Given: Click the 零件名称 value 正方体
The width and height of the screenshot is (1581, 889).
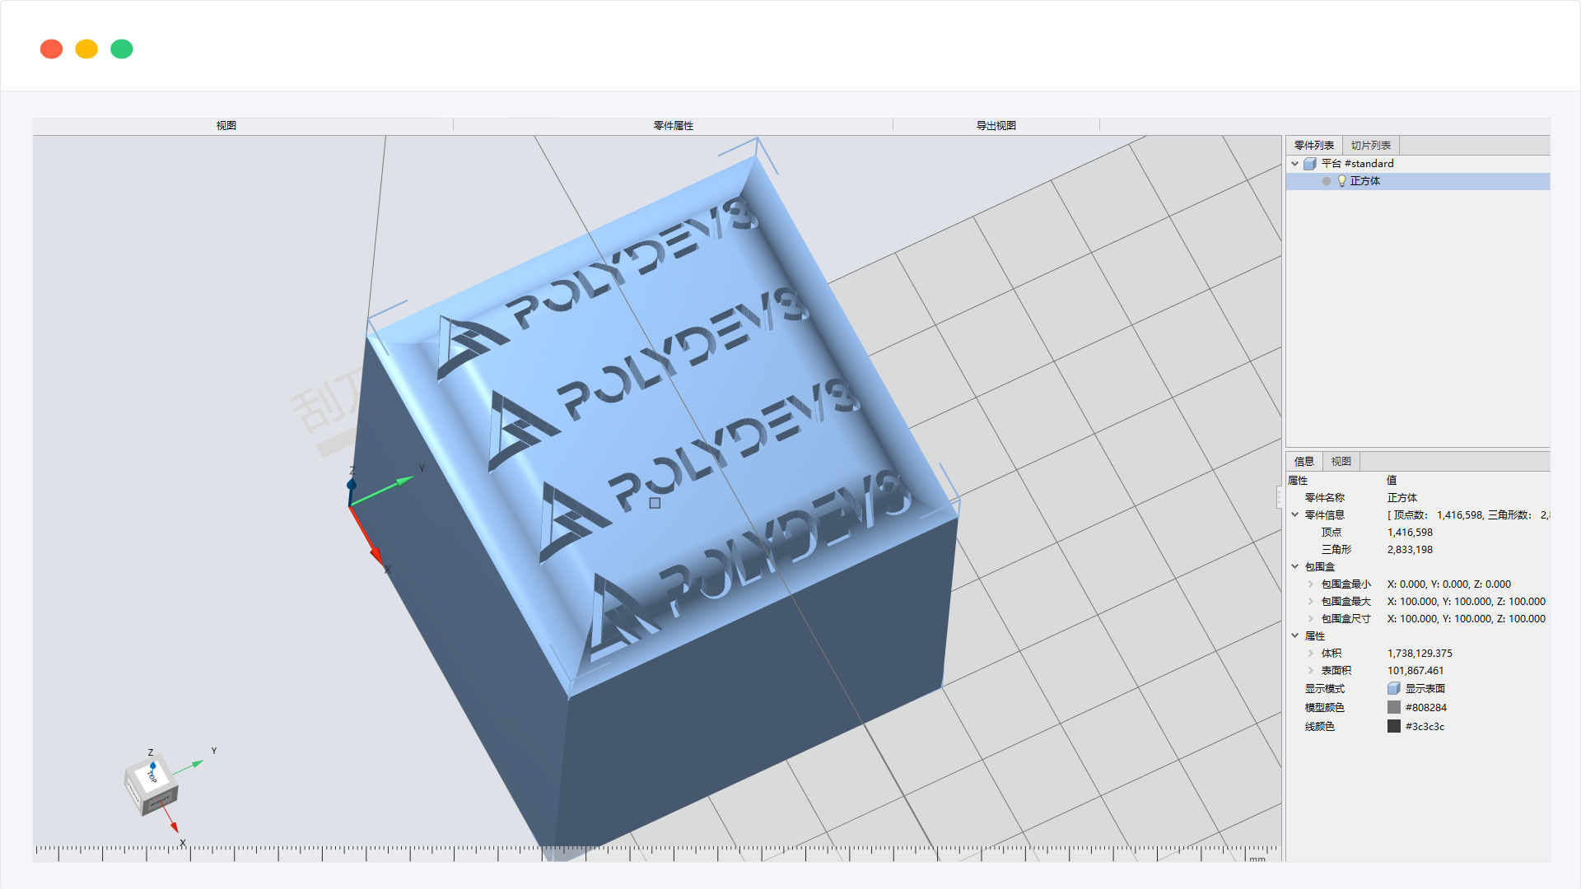Looking at the screenshot, I should [1402, 498].
